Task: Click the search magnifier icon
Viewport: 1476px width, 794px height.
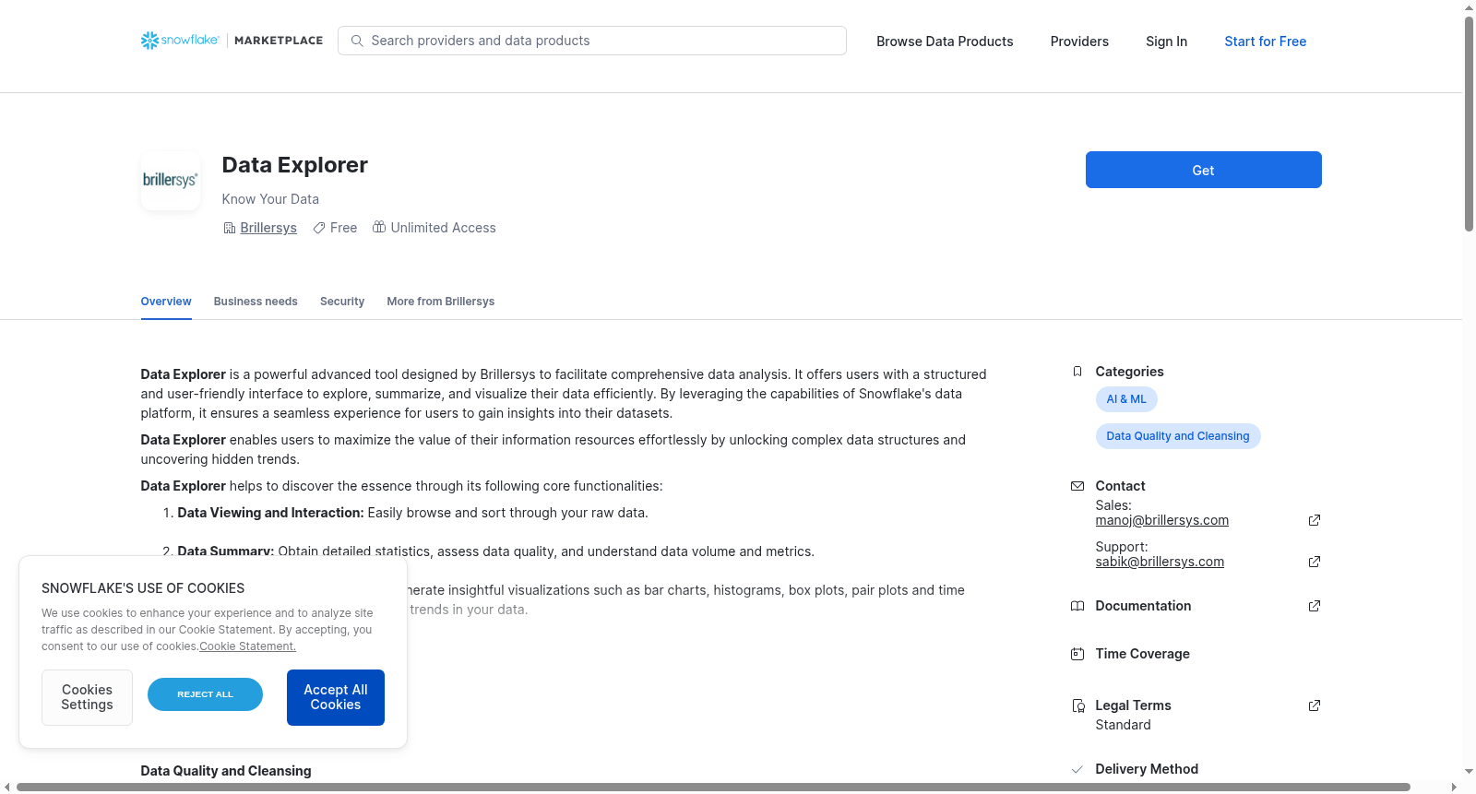Action: click(x=357, y=41)
